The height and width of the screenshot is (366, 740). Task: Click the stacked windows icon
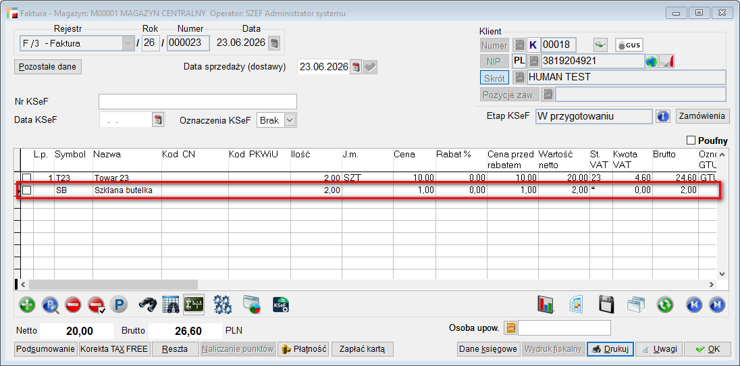[636, 305]
